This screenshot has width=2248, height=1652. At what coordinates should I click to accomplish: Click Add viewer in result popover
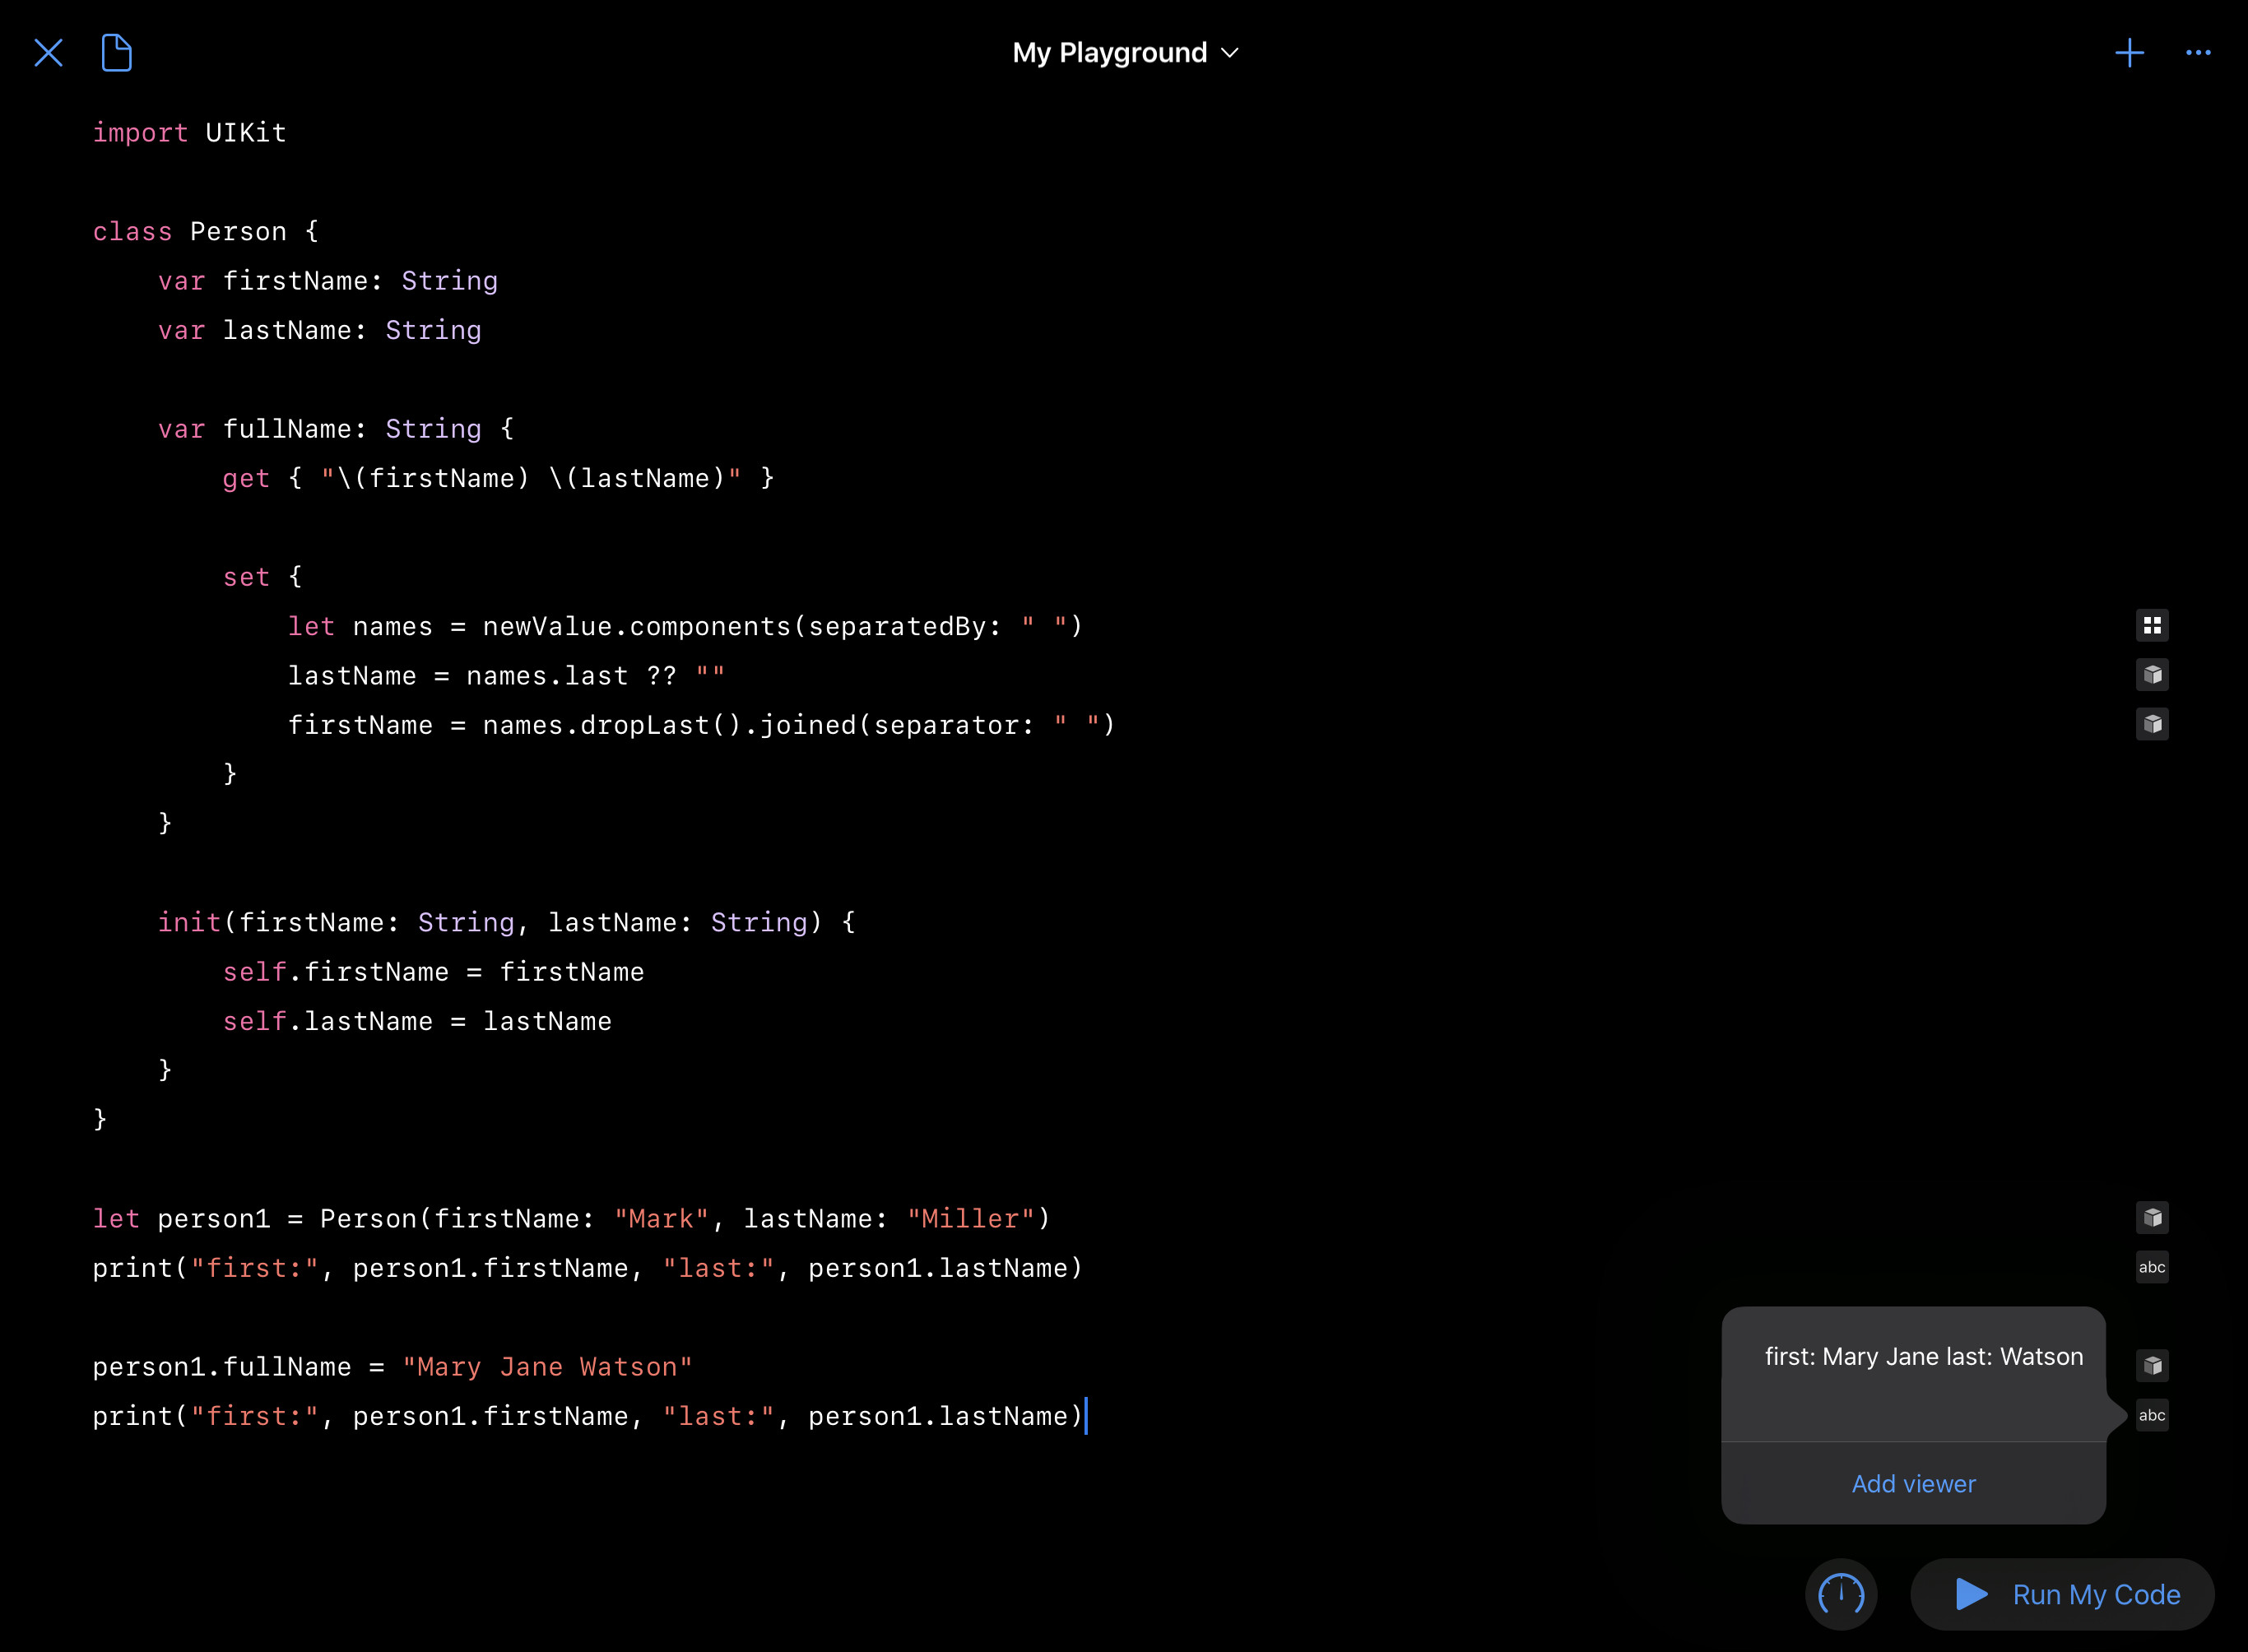pyautogui.click(x=1913, y=1484)
